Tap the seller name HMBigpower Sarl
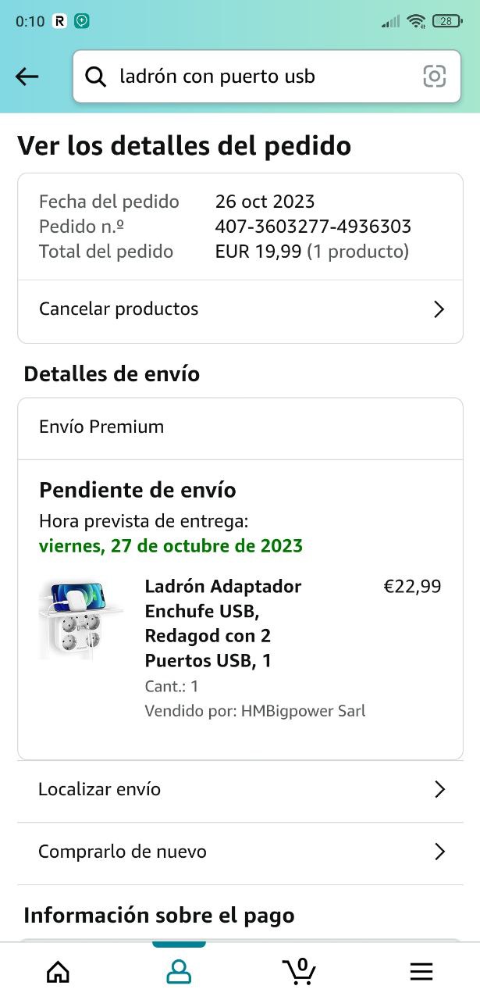Screen dimensions: 480x1000 (304, 711)
